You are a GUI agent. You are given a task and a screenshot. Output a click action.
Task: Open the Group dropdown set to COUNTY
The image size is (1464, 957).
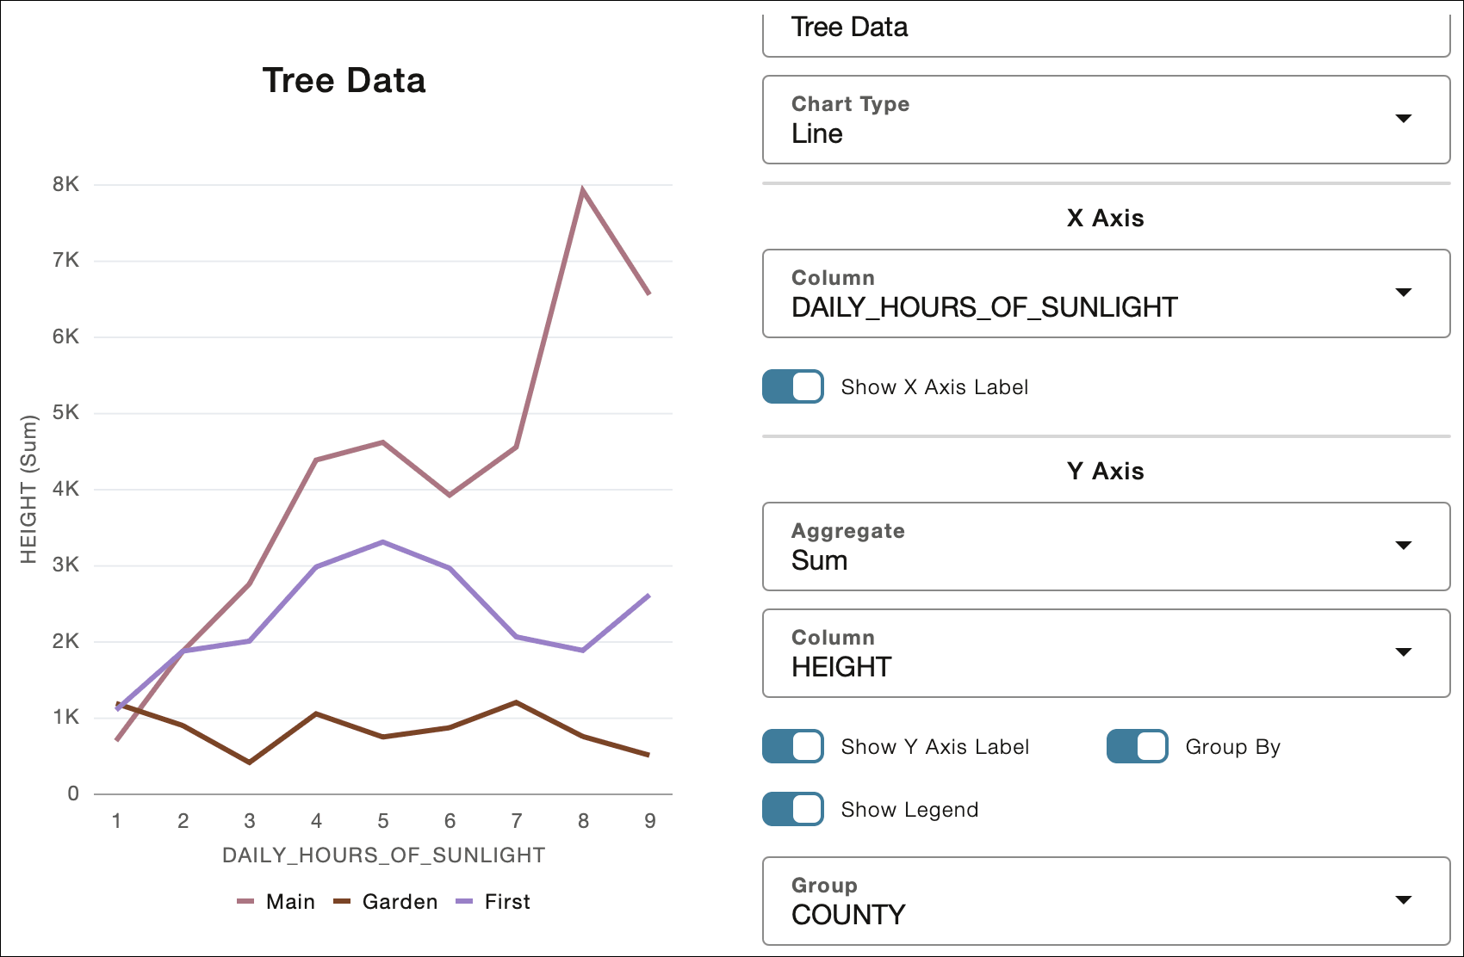[x=1106, y=900]
